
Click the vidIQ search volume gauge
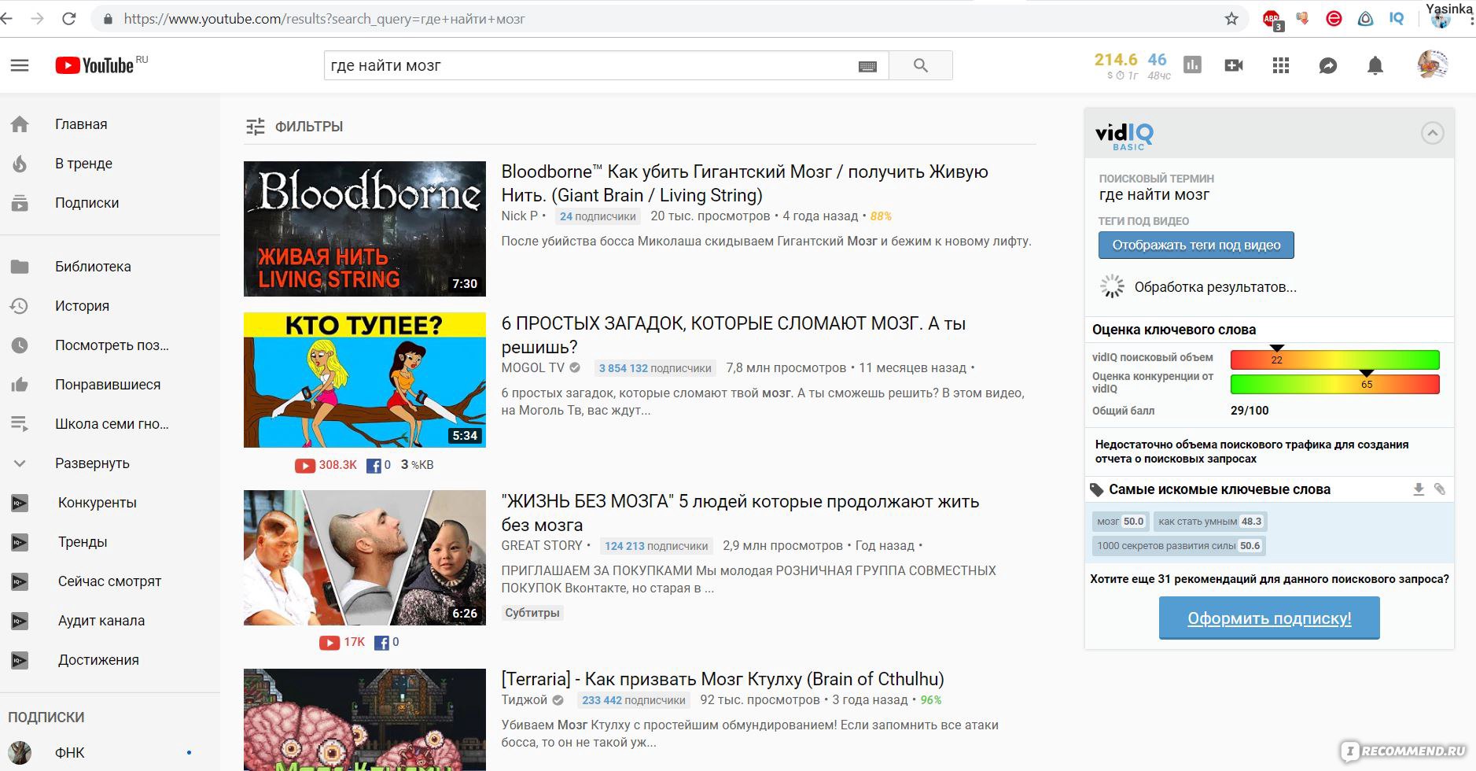[1334, 360]
